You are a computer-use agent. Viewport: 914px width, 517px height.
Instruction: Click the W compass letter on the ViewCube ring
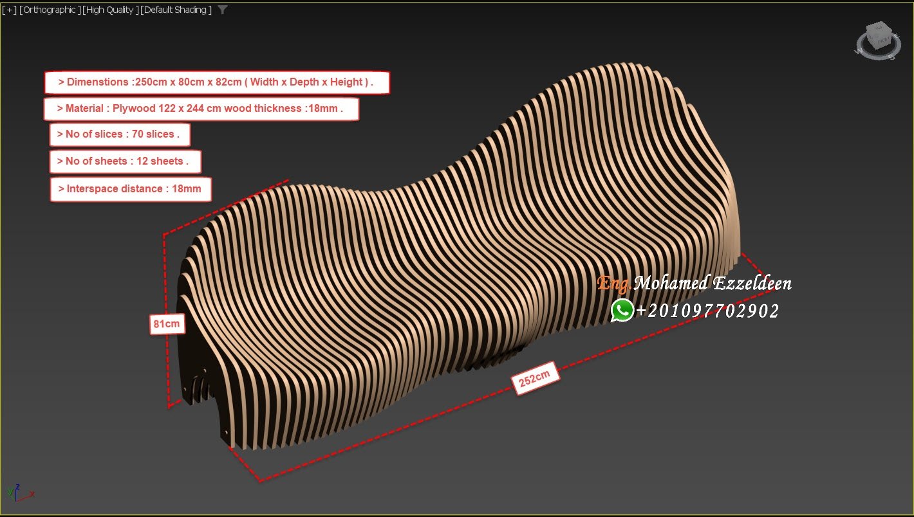pyautogui.click(x=859, y=51)
